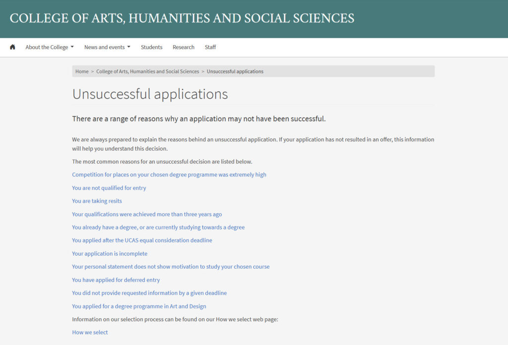The height and width of the screenshot is (345, 508).
Task: Click 'Your application is incomplete' link
Action: click(x=110, y=253)
